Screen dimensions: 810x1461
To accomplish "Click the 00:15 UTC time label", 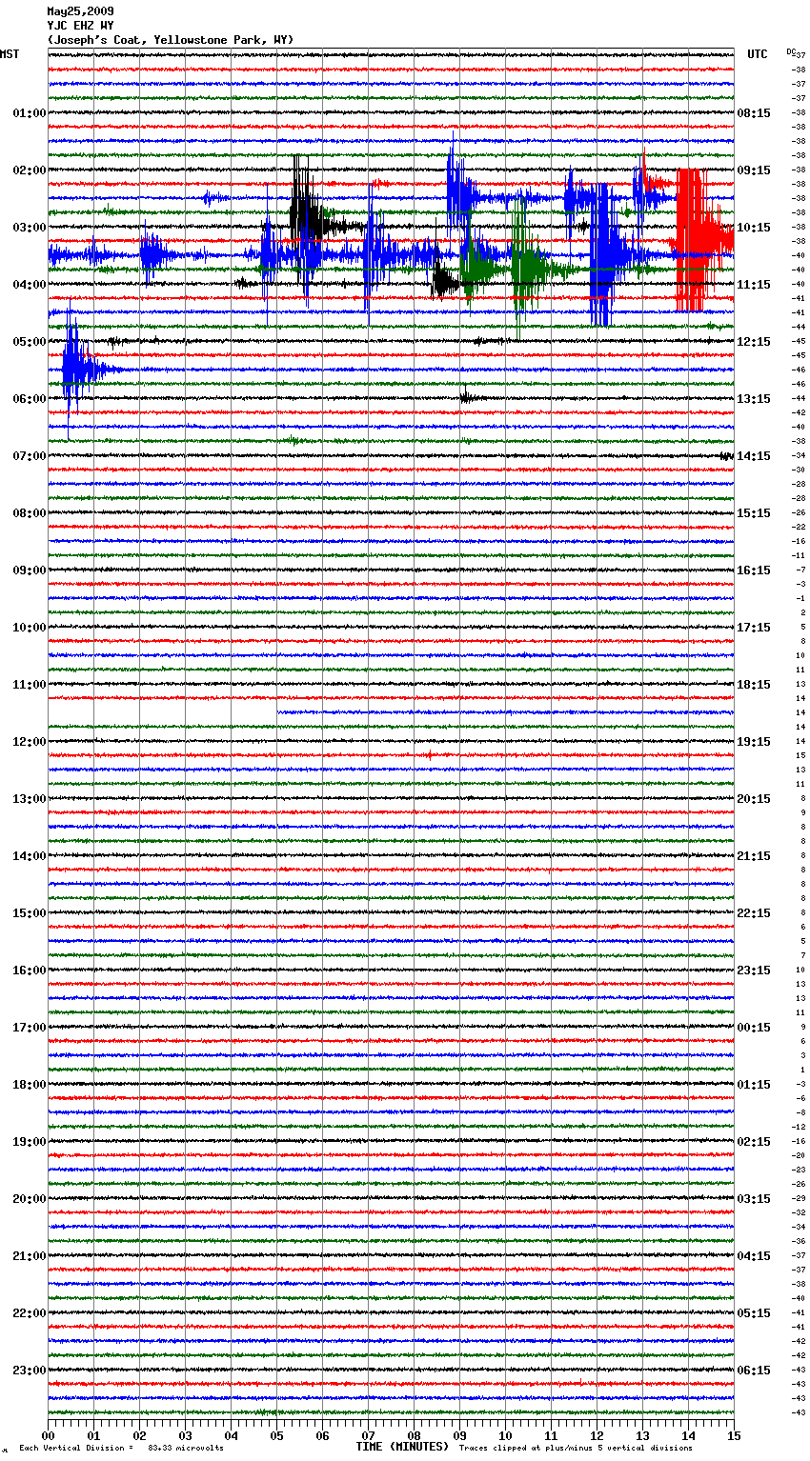I will [754, 1028].
